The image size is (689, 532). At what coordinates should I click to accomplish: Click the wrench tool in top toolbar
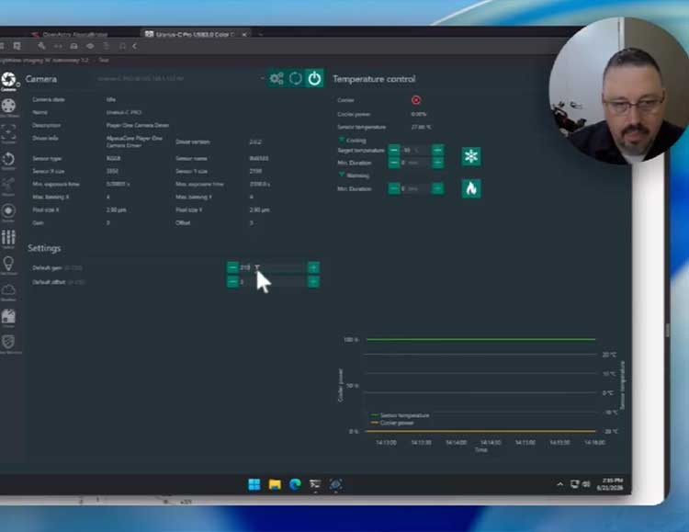[x=41, y=46]
